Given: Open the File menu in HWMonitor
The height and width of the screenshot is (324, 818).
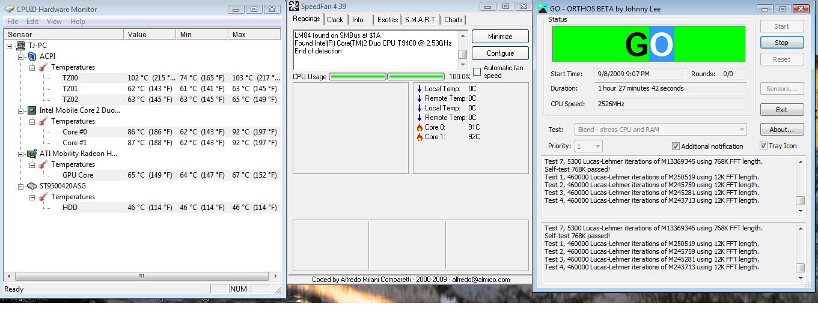Looking at the screenshot, I should [x=13, y=22].
